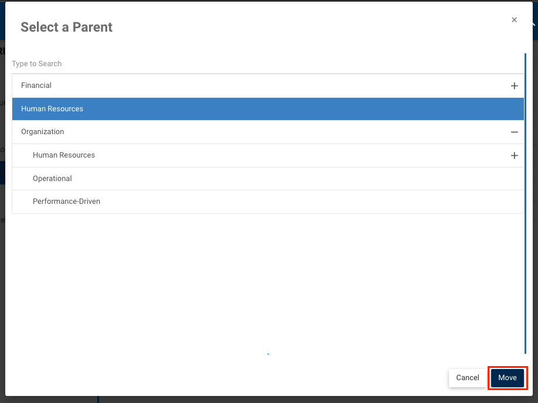538x403 pixels.
Task: Expand nested Human Resources plus icon
Action: [x=514, y=155]
